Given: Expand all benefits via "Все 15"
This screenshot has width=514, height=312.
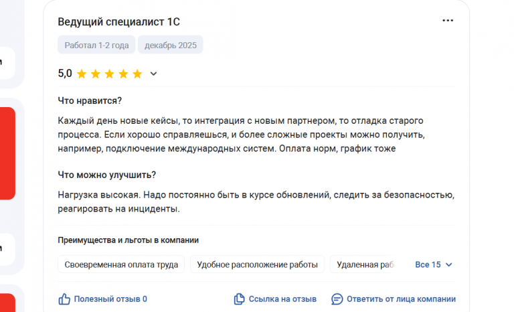Looking at the screenshot, I should 428,264.
